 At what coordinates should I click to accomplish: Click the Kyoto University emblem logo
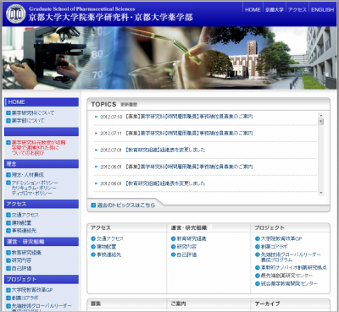[16, 14]
